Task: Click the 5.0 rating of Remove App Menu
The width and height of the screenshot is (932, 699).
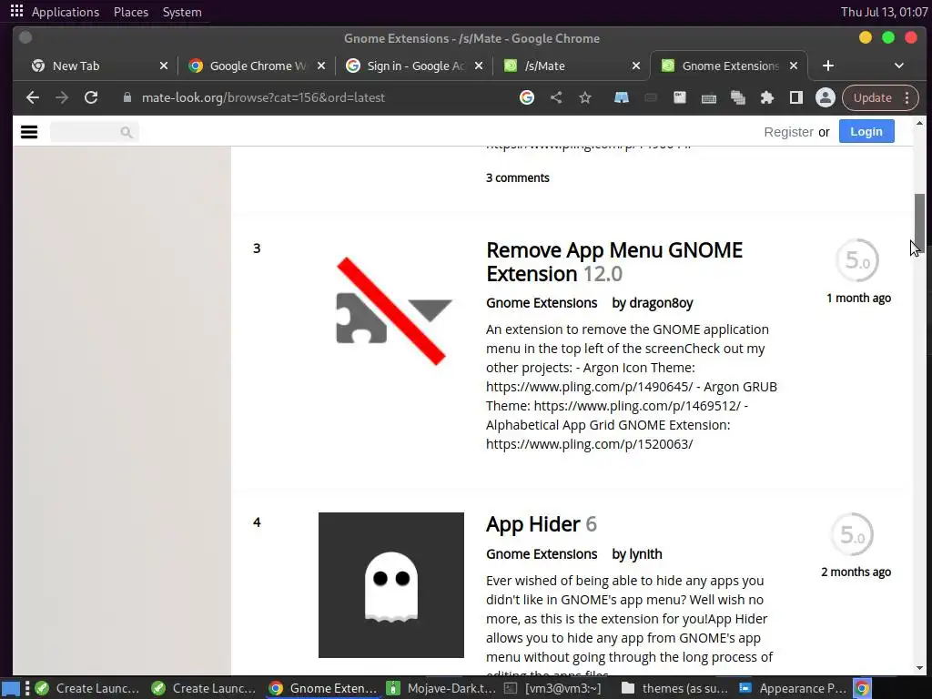Action: [857, 260]
